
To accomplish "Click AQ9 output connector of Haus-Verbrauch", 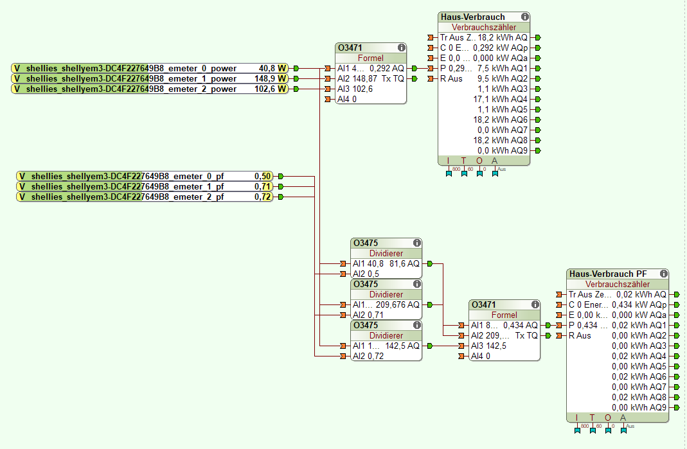I will pyautogui.click(x=538, y=150).
